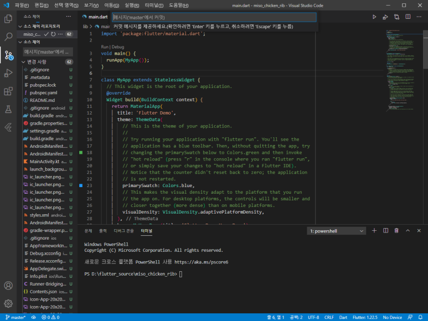The height and width of the screenshot is (321, 428).
Task: Open the Manage gear menu
Action: (8, 303)
